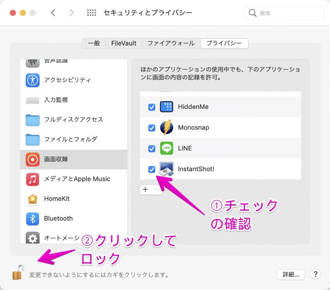Screen dimensions: 330x290
Task: Select the HiddenMe app name
Action: [x=193, y=107]
